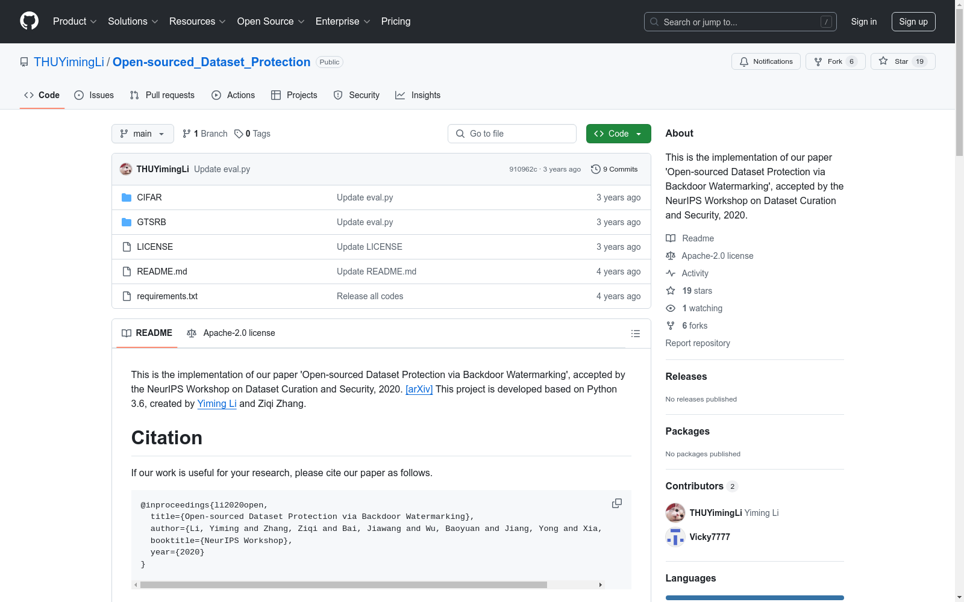Click the history clock icon beside 9 Commits

click(x=596, y=169)
